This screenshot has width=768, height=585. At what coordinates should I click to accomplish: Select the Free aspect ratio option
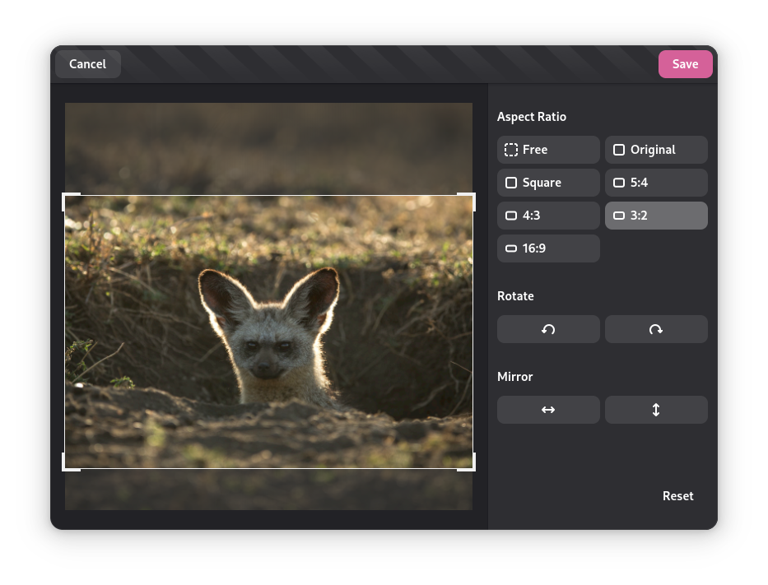pyautogui.click(x=548, y=149)
